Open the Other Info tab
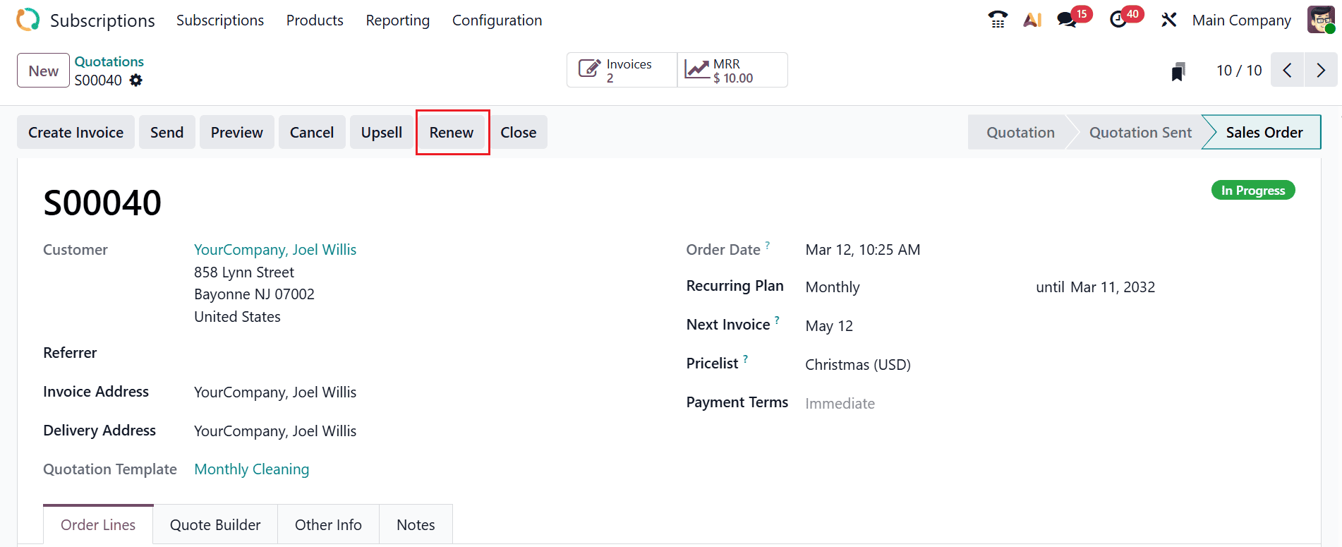Screen dimensions: 1342x547 (328, 524)
